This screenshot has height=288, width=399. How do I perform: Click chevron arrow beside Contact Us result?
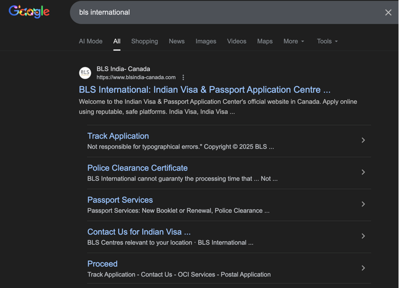tap(363, 236)
